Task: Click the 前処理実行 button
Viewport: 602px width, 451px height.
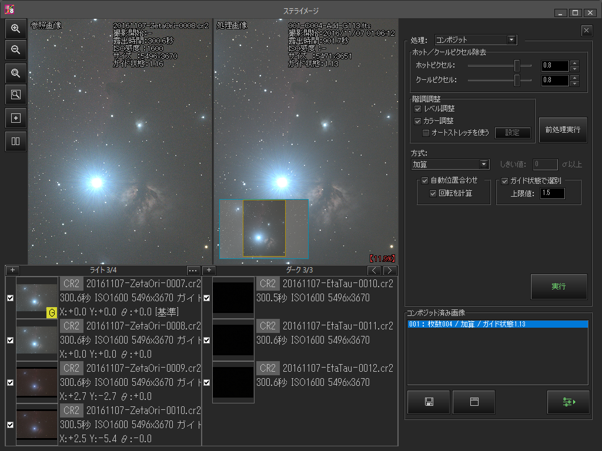Action: click(563, 130)
